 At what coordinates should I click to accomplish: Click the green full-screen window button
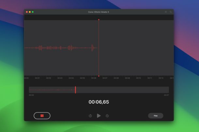click(33, 12)
